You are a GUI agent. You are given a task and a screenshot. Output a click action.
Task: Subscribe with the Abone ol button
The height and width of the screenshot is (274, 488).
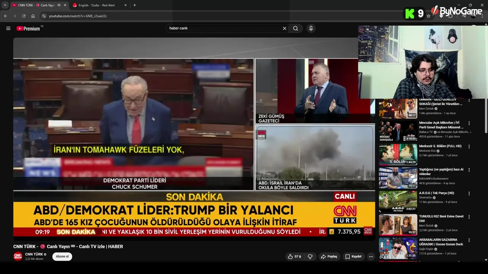pyautogui.click(x=62, y=256)
